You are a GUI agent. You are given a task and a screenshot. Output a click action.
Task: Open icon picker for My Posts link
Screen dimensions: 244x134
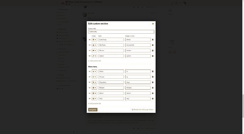(x=94, y=45)
